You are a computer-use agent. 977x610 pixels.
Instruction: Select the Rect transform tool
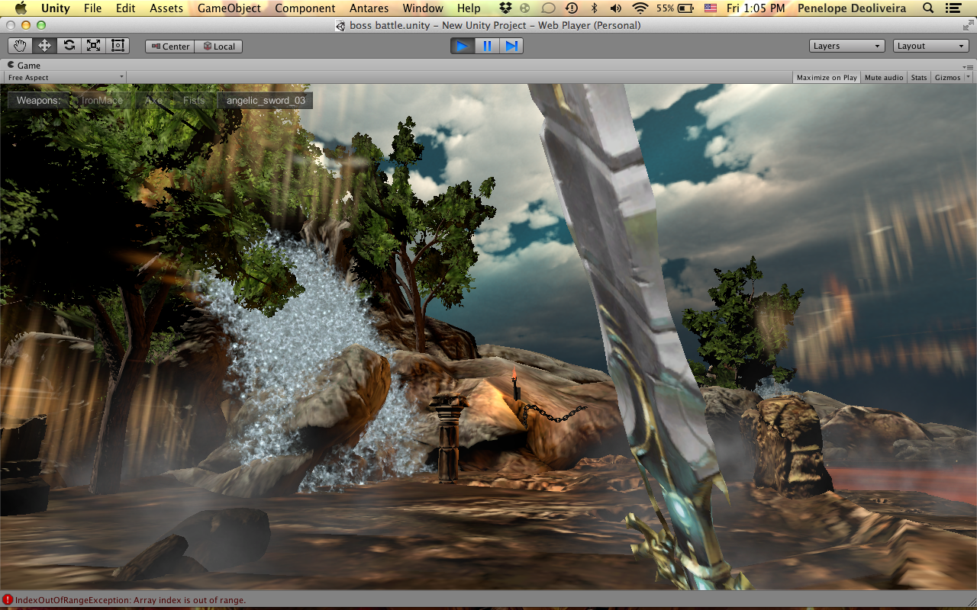click(118, 46)
